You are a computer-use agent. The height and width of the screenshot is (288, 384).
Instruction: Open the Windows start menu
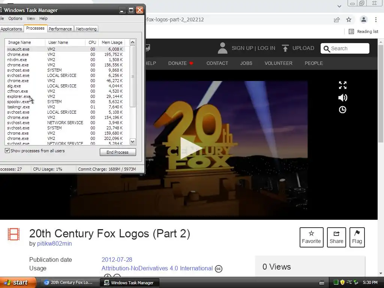[x=18, y=282]
